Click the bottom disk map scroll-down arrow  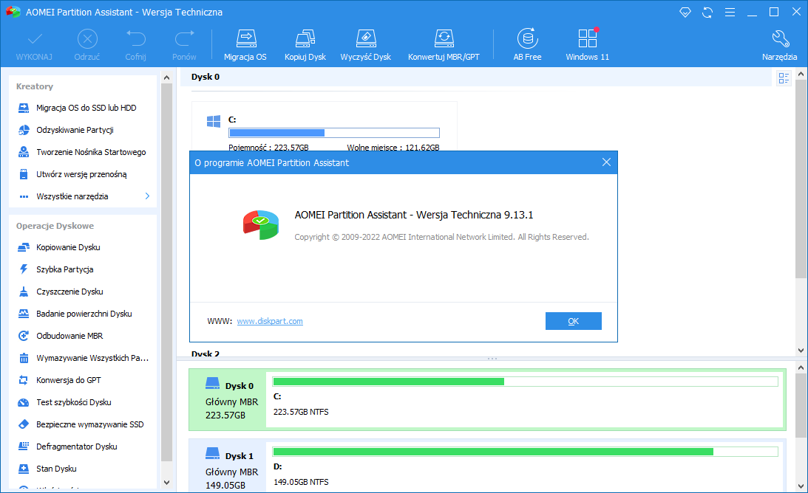801,486
